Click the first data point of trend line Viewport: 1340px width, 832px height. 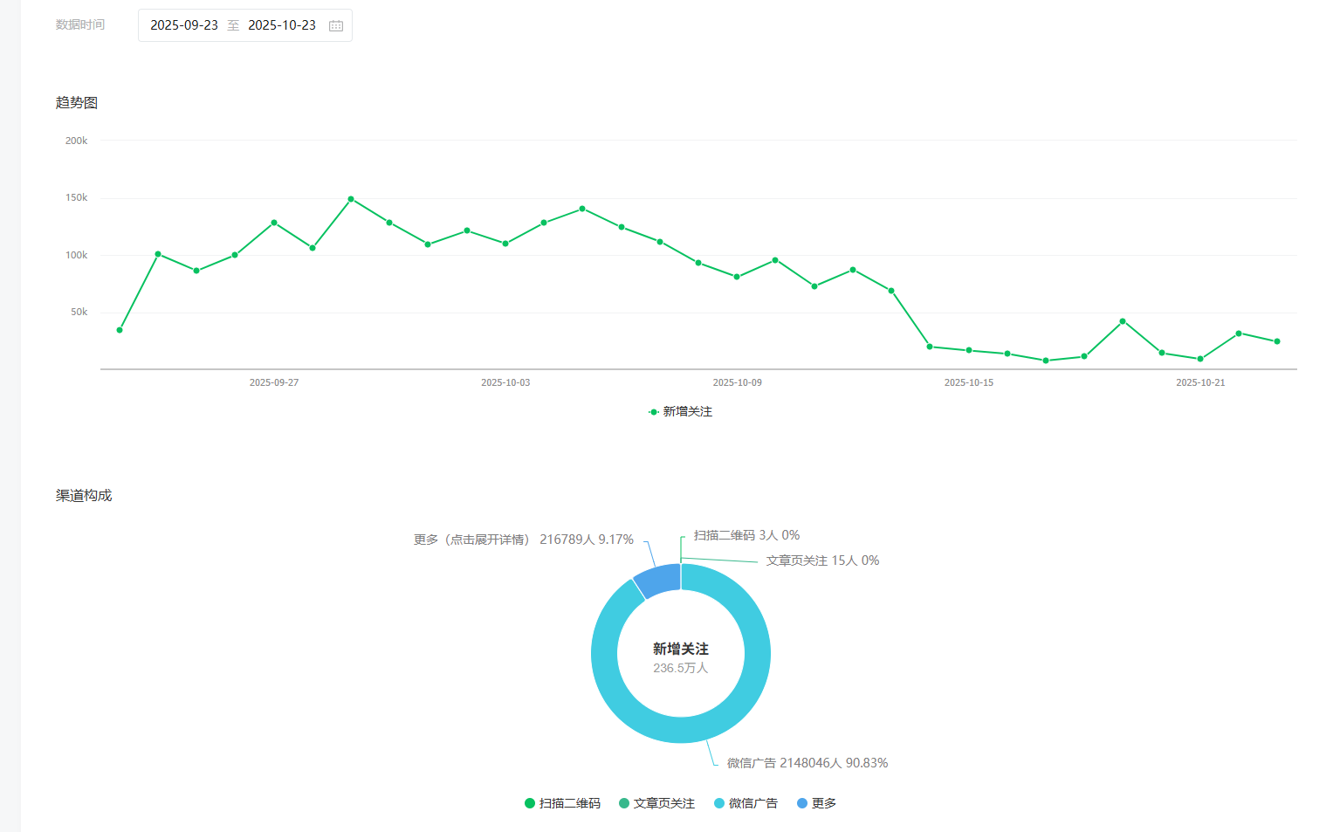pyautogui.click(x=120, y=330)
